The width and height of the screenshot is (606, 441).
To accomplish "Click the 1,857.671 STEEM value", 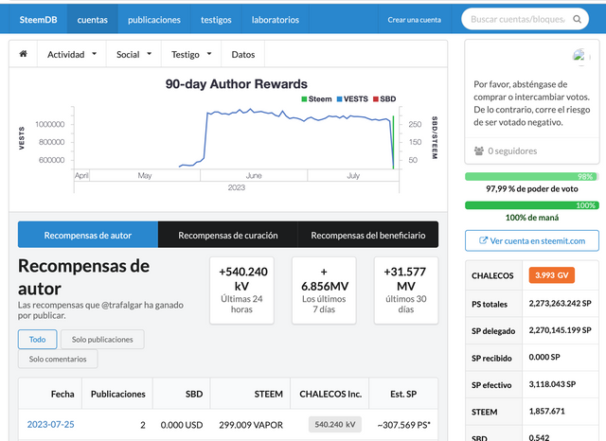I will 547,411.
